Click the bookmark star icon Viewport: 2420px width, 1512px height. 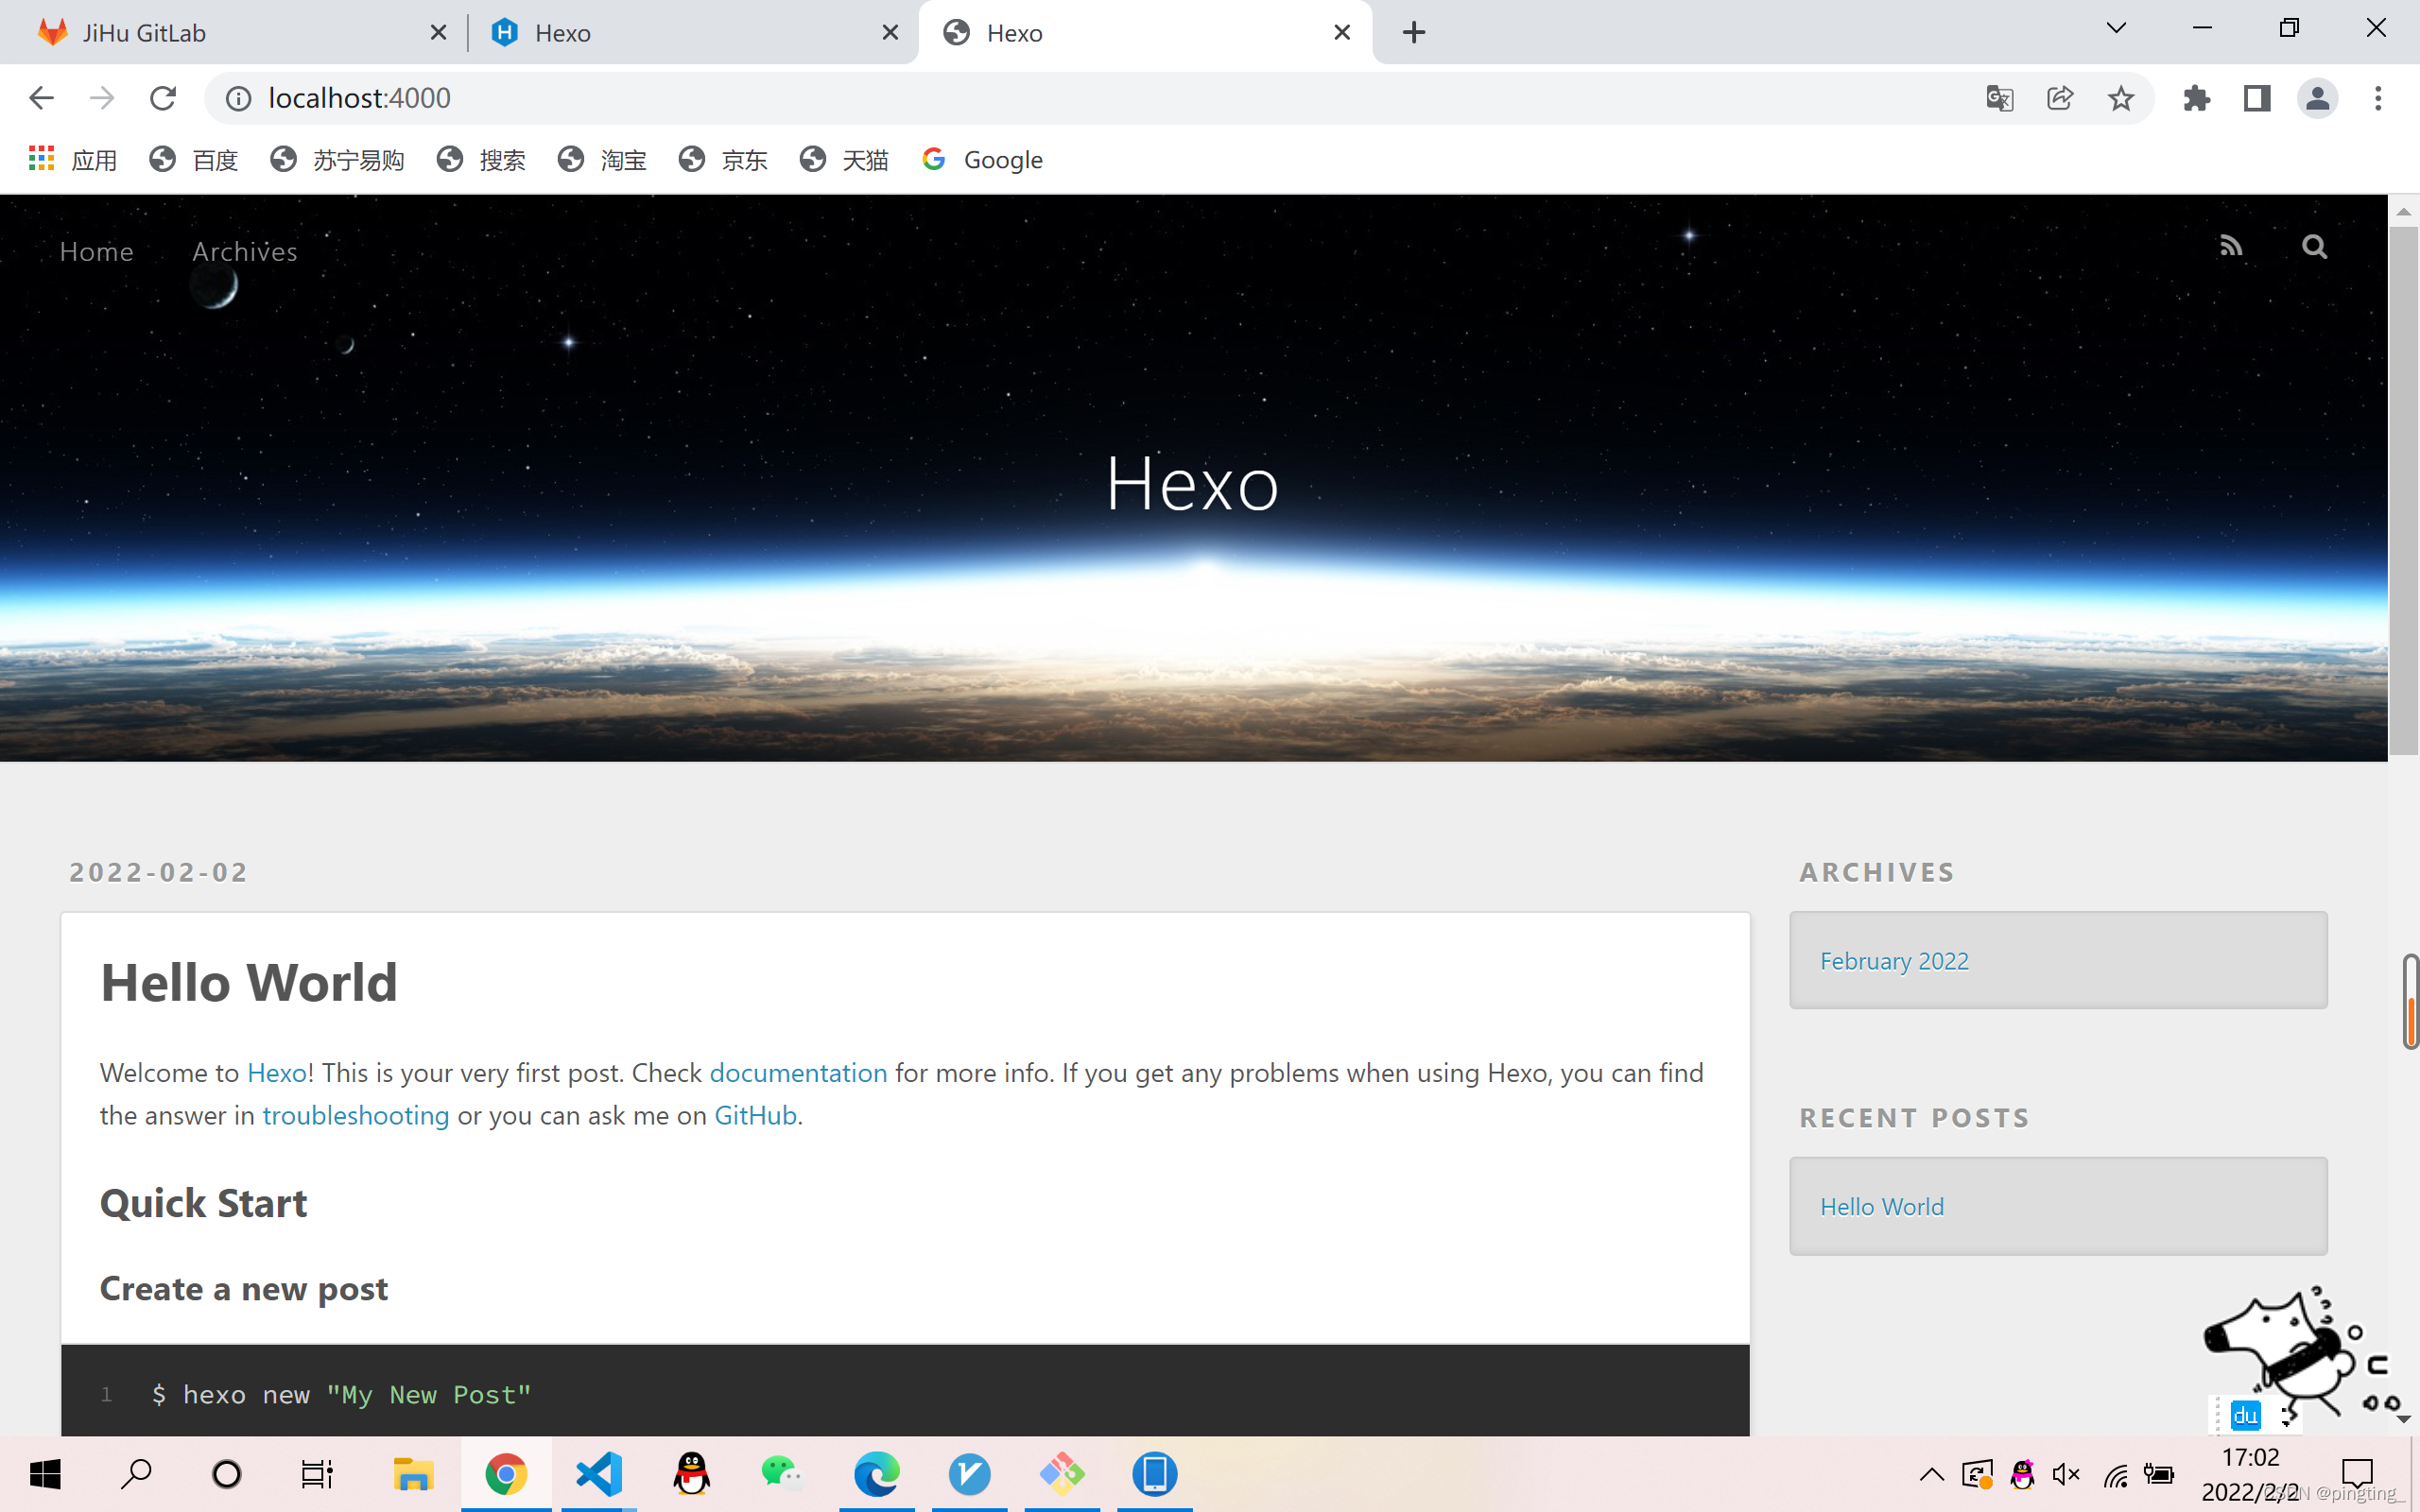pyautogui.click(x=2124, y=97)
